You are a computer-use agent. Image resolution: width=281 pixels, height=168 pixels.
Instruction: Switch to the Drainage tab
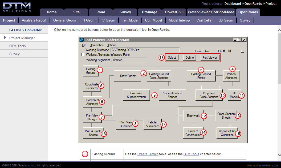(150, 12)
